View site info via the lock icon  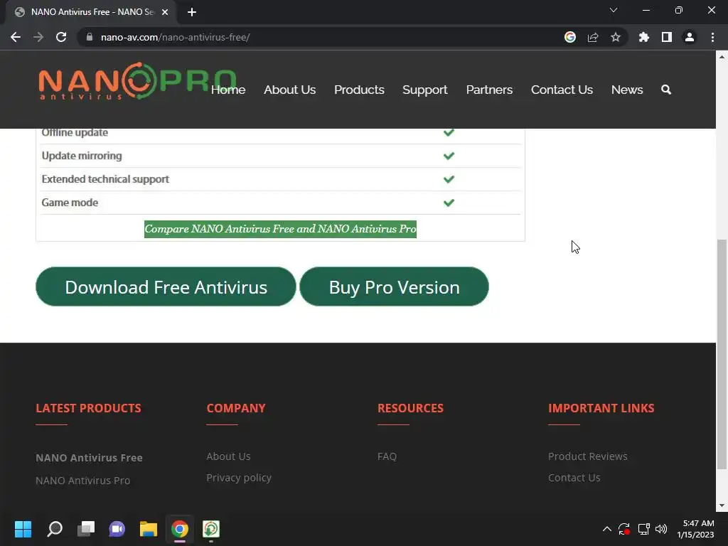pos(90,37)
